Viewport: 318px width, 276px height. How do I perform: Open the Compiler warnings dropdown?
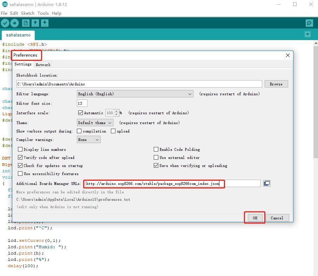click(89, 140)
